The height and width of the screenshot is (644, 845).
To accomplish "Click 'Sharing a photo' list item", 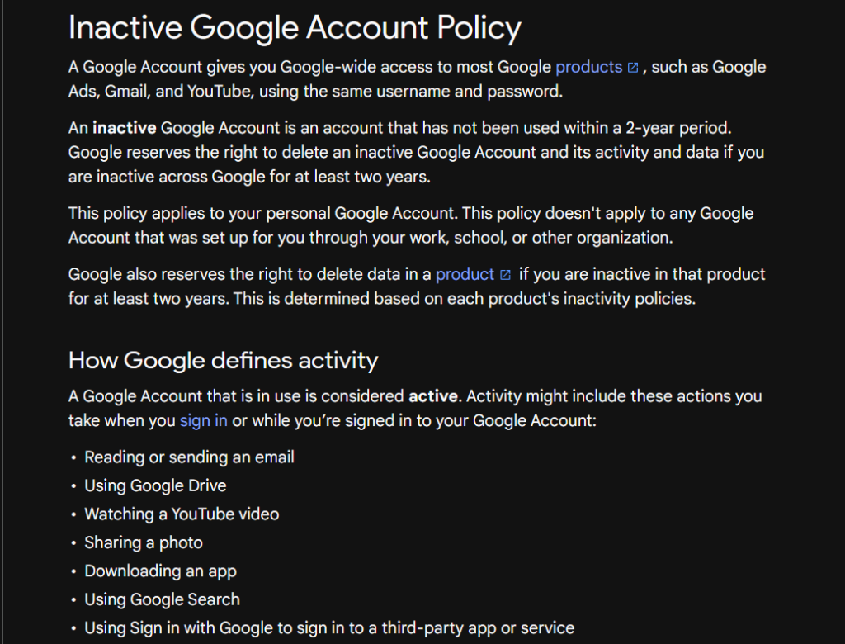I will tap(144, 542).
